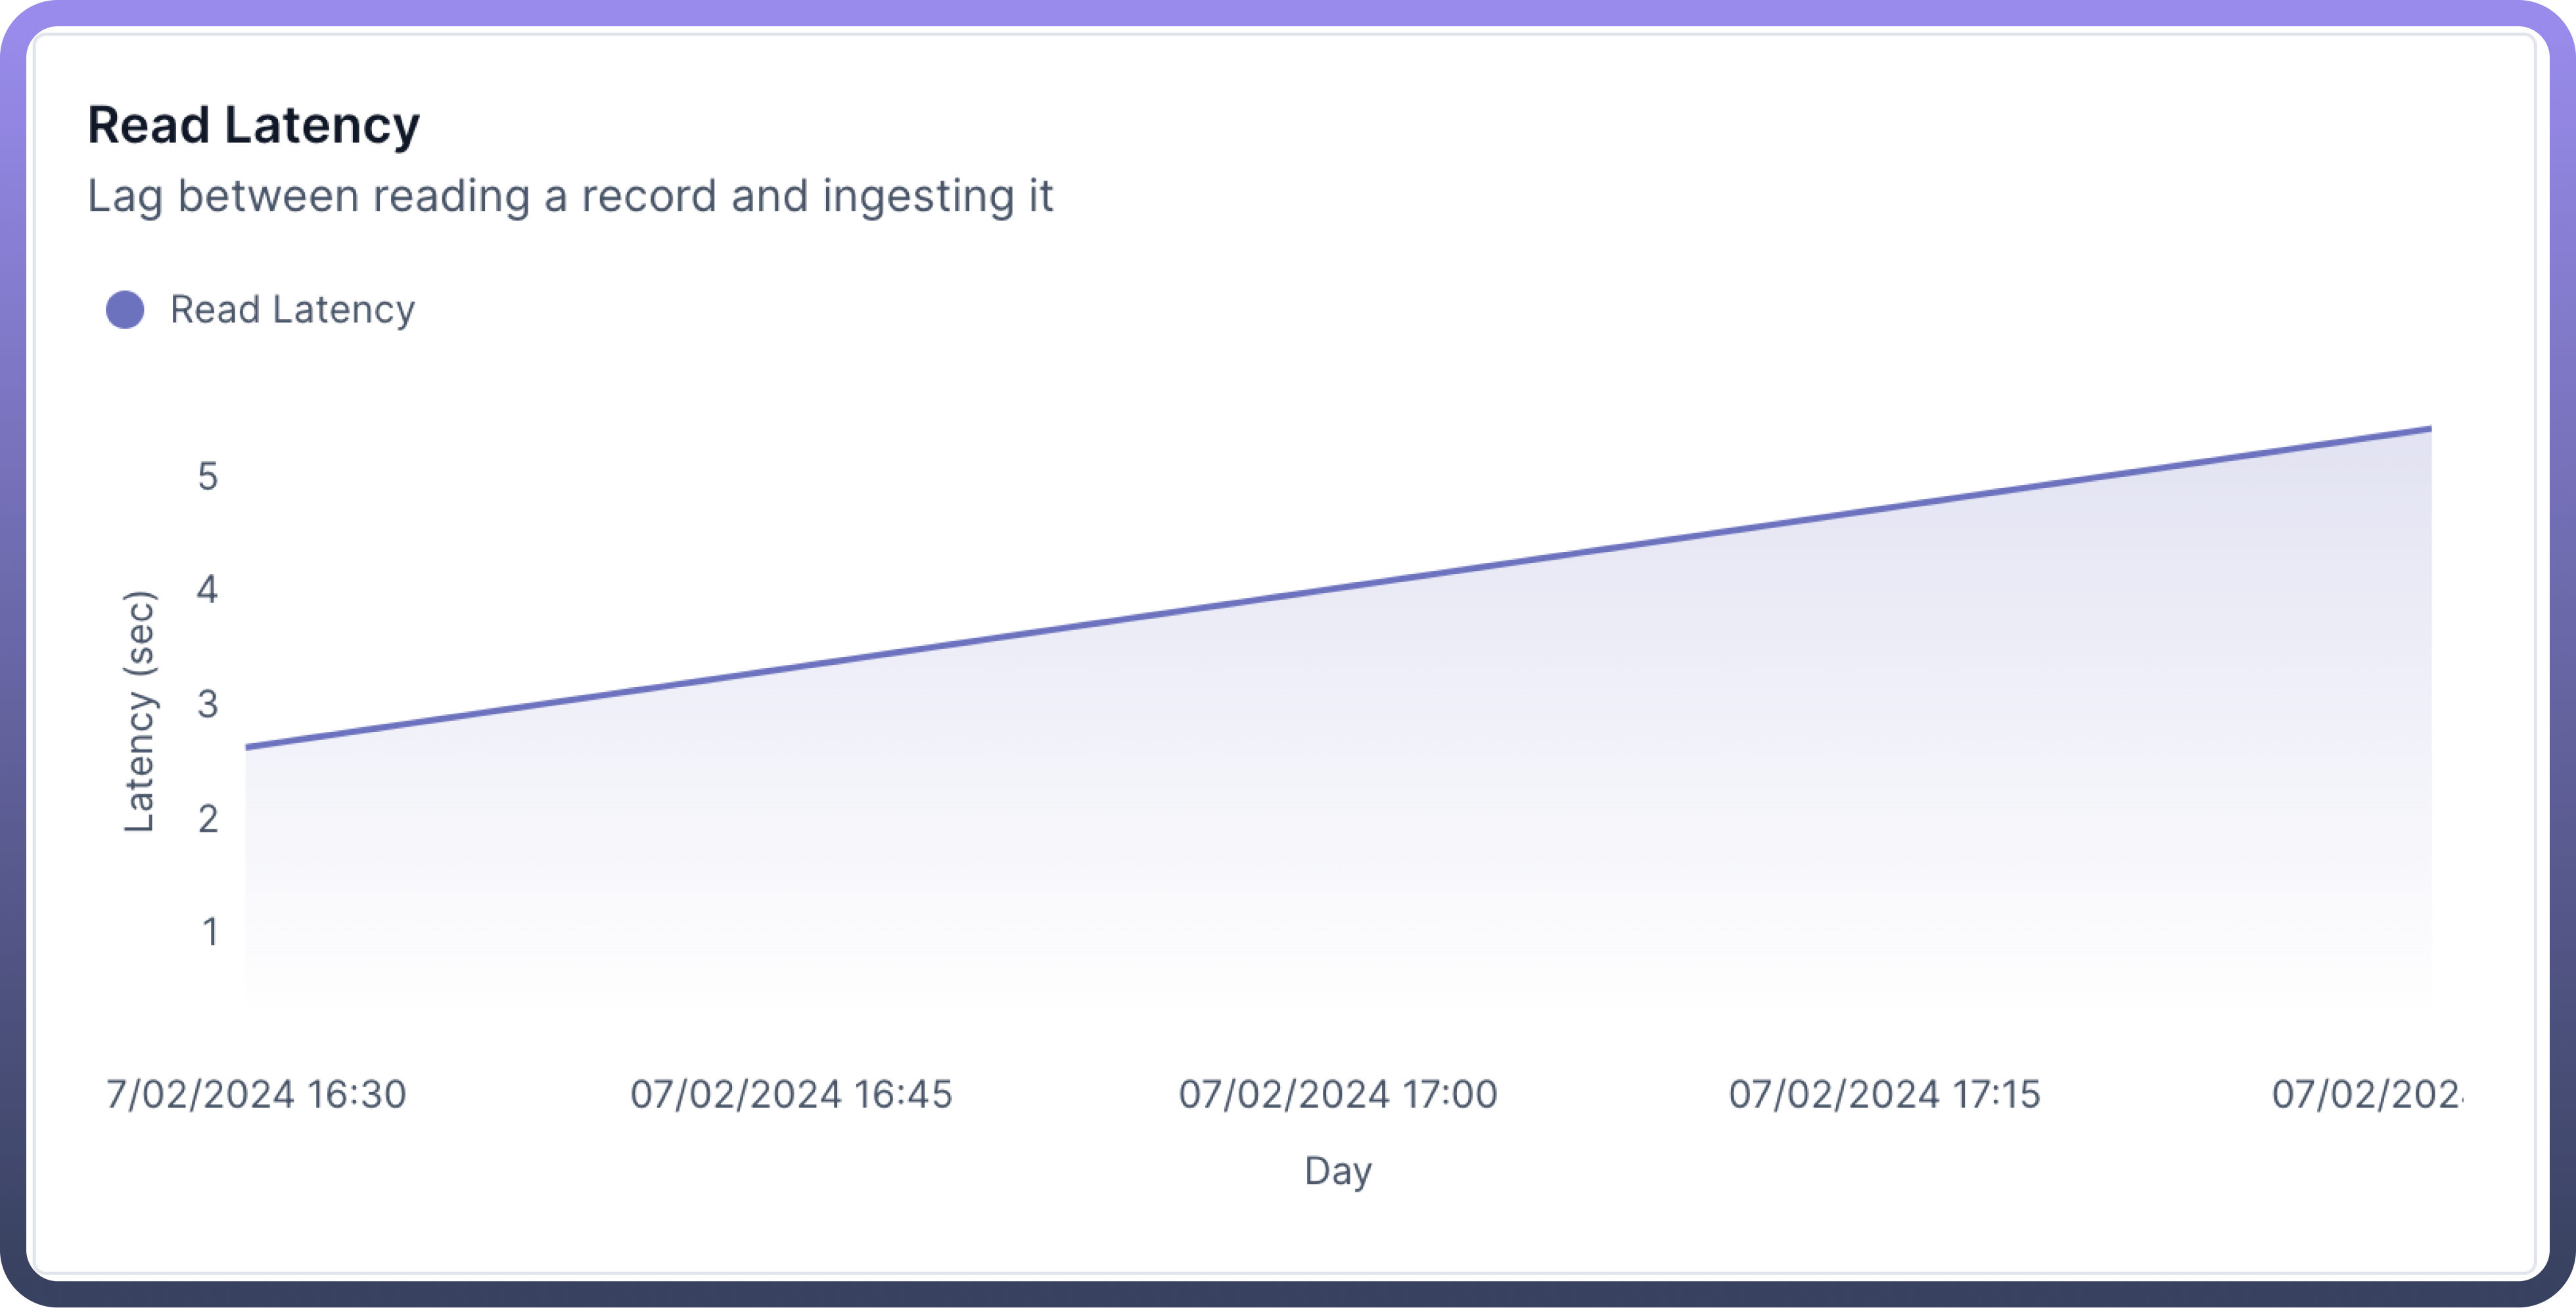The height and width of the screenshot is (1308, 2576).
Task: Click the latency line directly above 17:00
Action: coord(1338,588)
